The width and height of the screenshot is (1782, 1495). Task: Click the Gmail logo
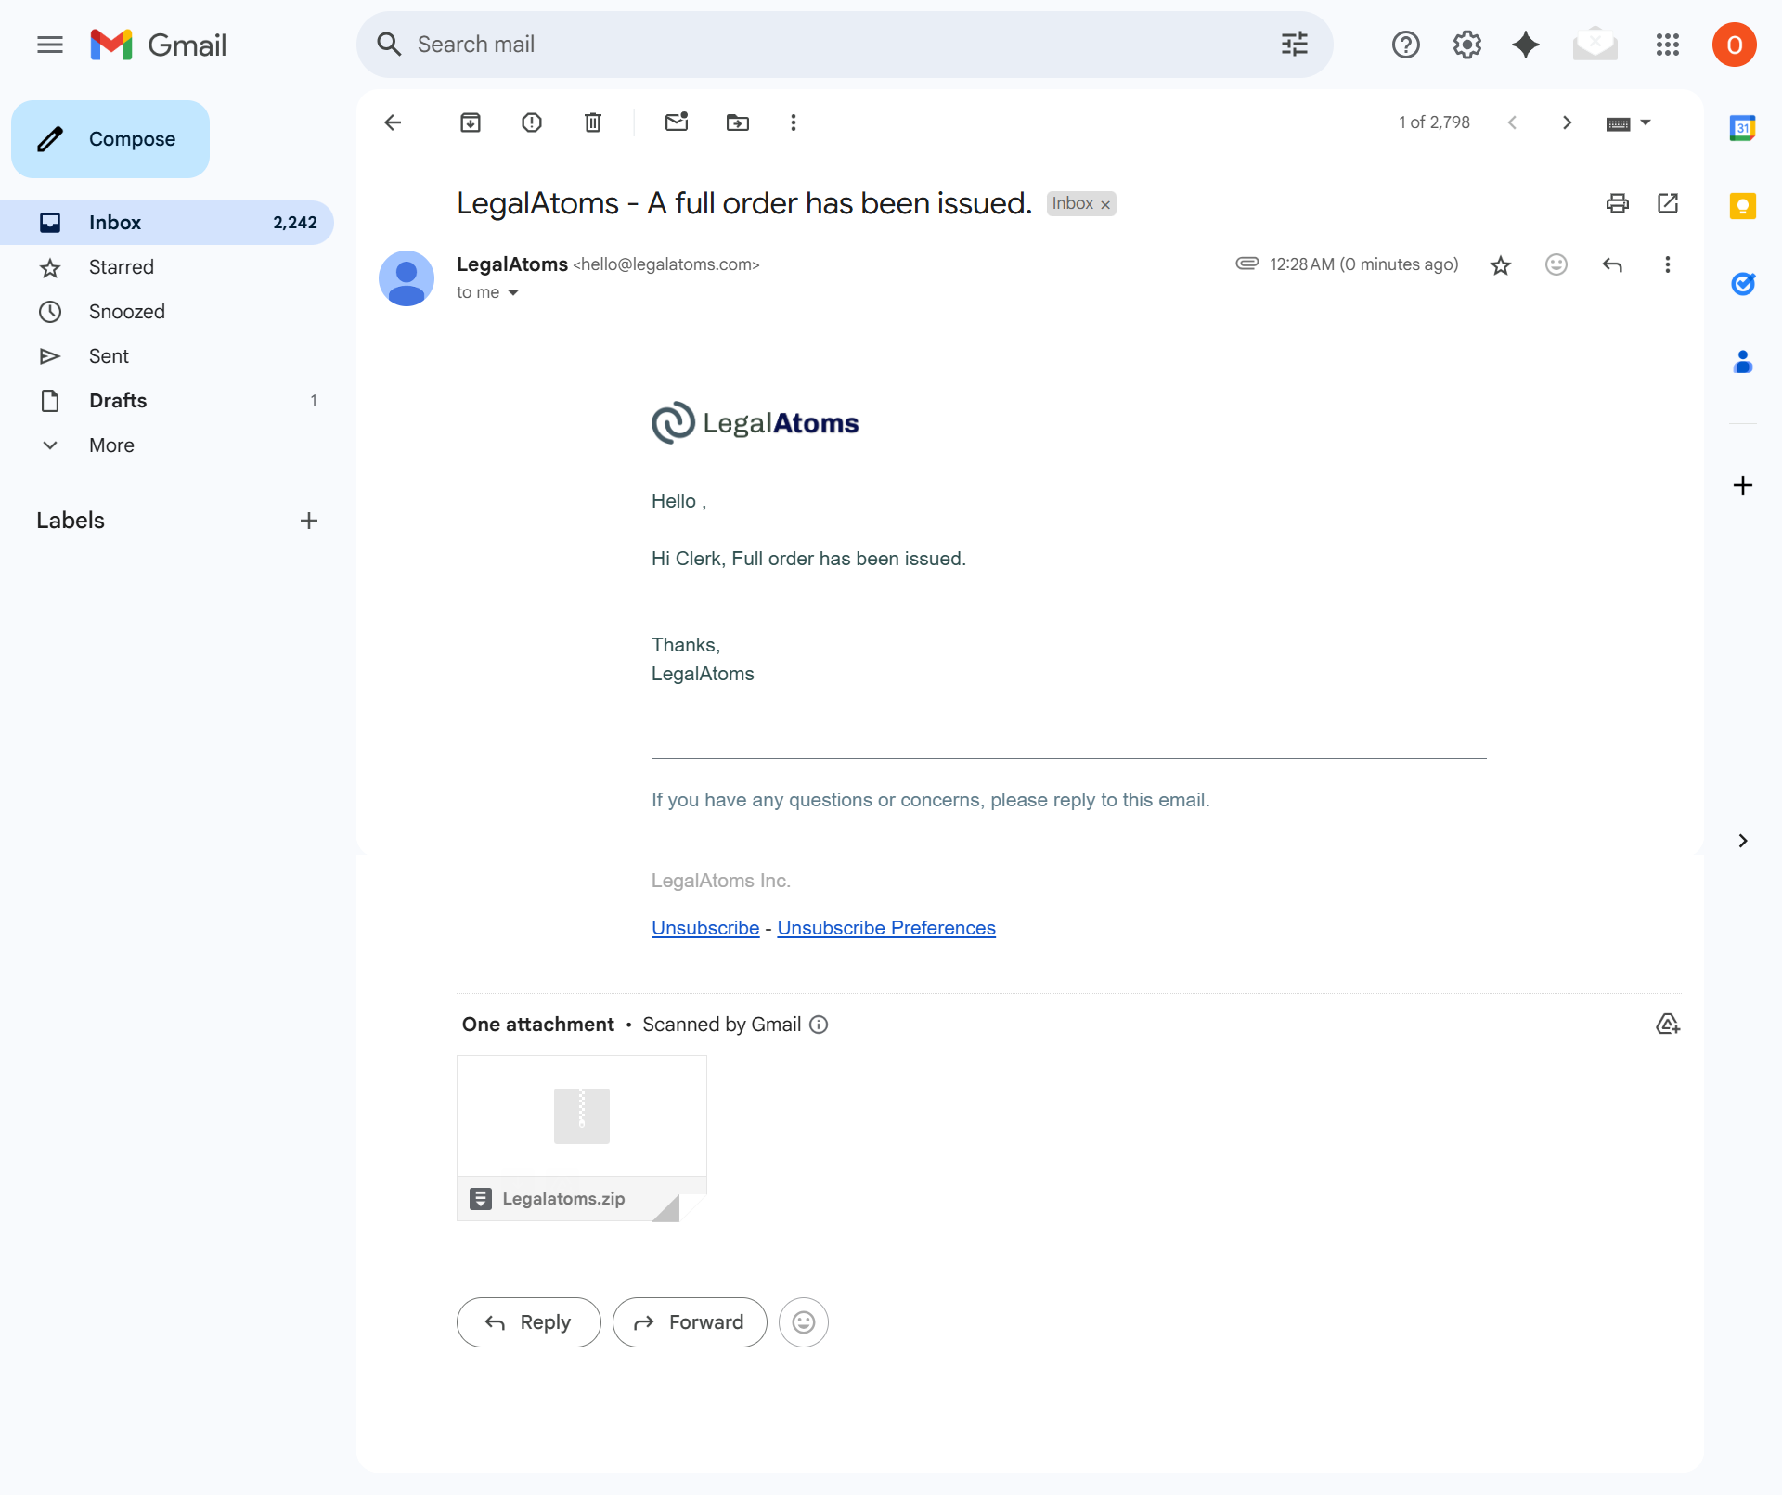tap(158, 45)
